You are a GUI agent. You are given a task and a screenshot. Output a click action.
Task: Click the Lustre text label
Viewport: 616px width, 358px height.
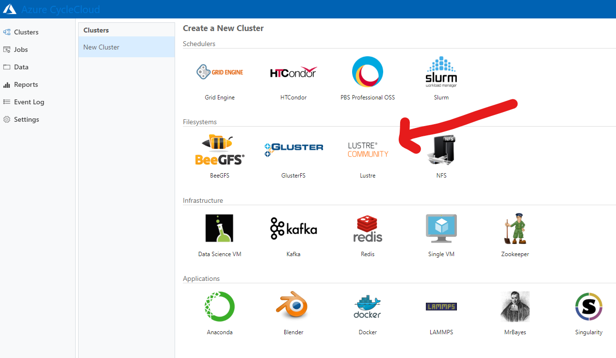368,176
